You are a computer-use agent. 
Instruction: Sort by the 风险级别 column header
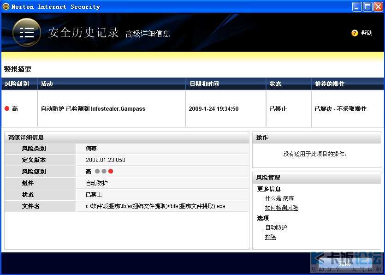point(19,84)
